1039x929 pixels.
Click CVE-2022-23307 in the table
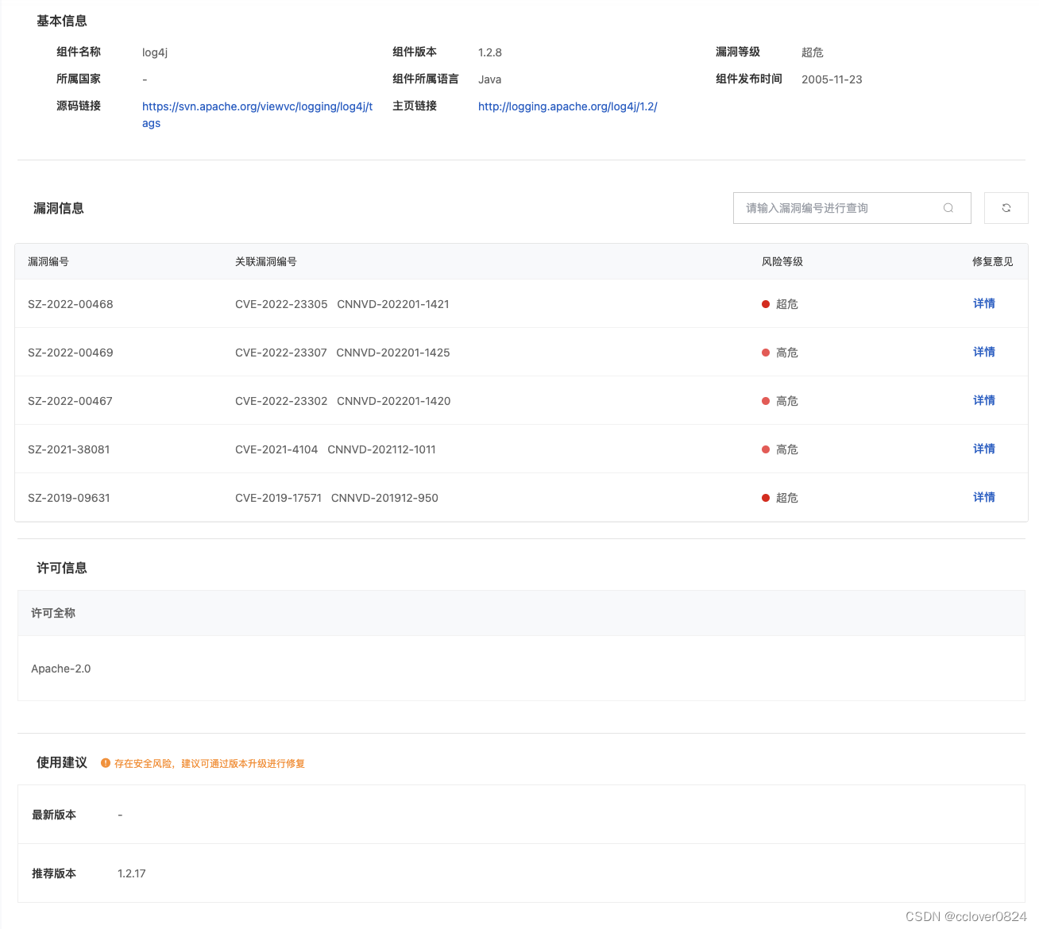tap(281, 353)
